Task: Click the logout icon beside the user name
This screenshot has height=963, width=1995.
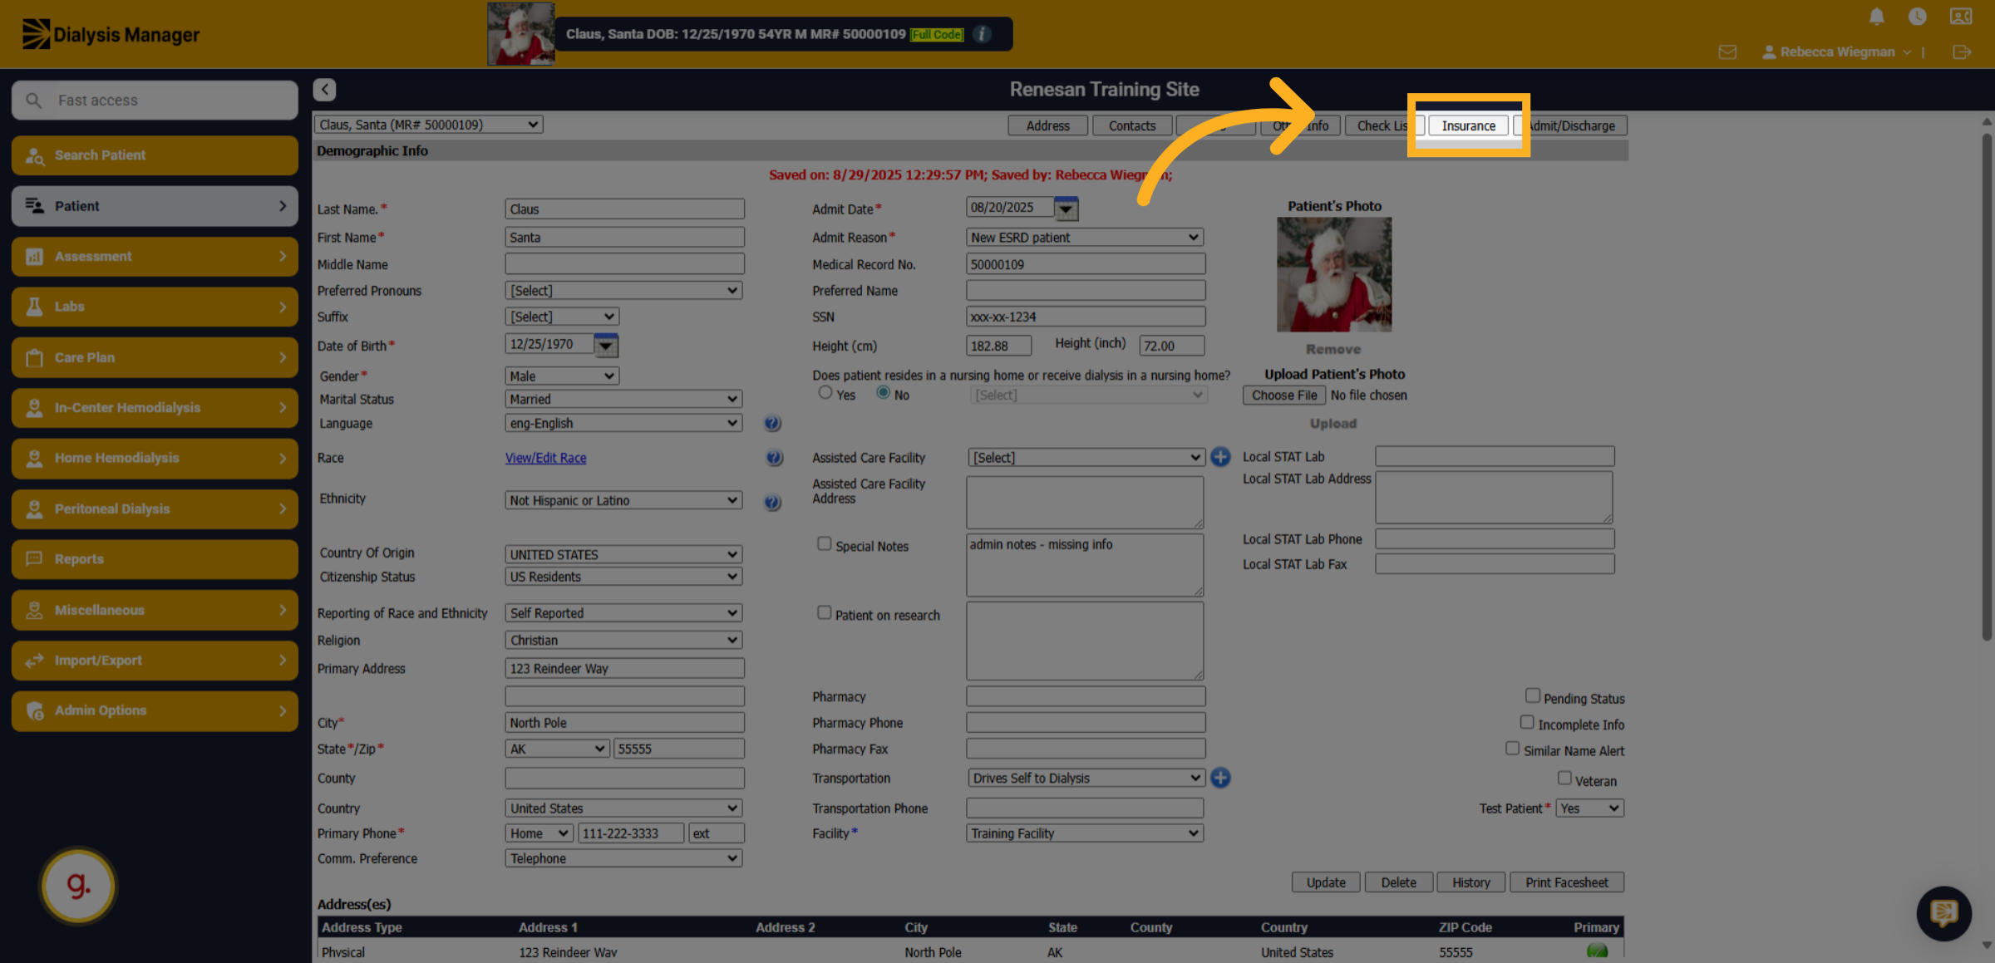Action: point(1962,52)
